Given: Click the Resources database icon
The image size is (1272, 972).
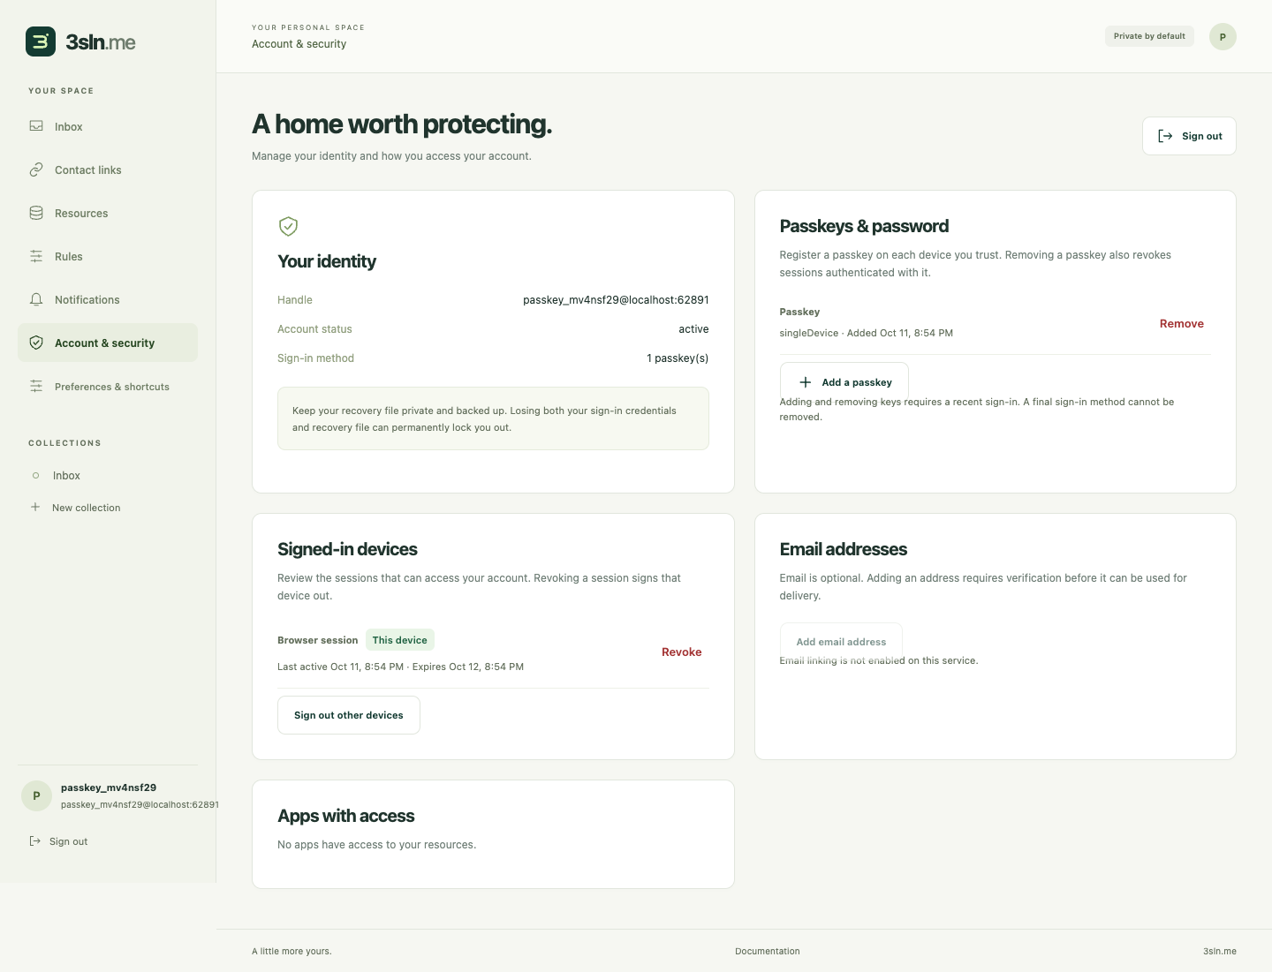Looking at the screenshot, I should (x=36, y=213).
